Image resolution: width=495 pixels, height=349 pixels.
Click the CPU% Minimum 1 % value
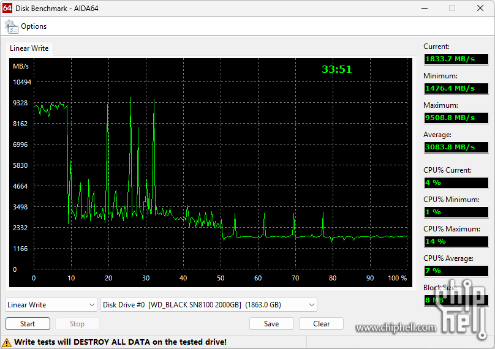tap(456, 212)
